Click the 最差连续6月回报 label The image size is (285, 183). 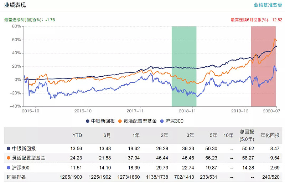(x=24, y=20)
